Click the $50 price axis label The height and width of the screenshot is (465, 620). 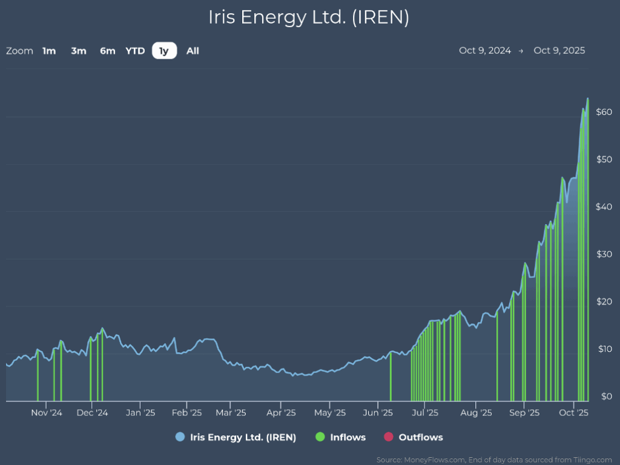coord(604,159)
